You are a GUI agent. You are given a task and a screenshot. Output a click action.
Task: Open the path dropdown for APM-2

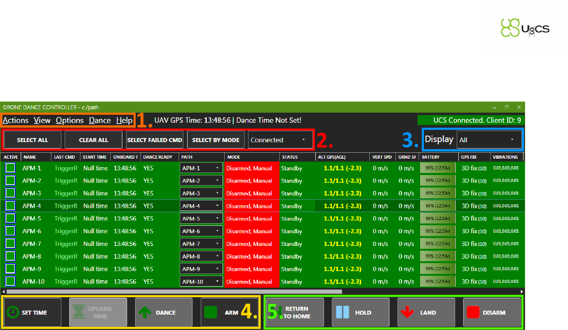click(x=201, y=181)
